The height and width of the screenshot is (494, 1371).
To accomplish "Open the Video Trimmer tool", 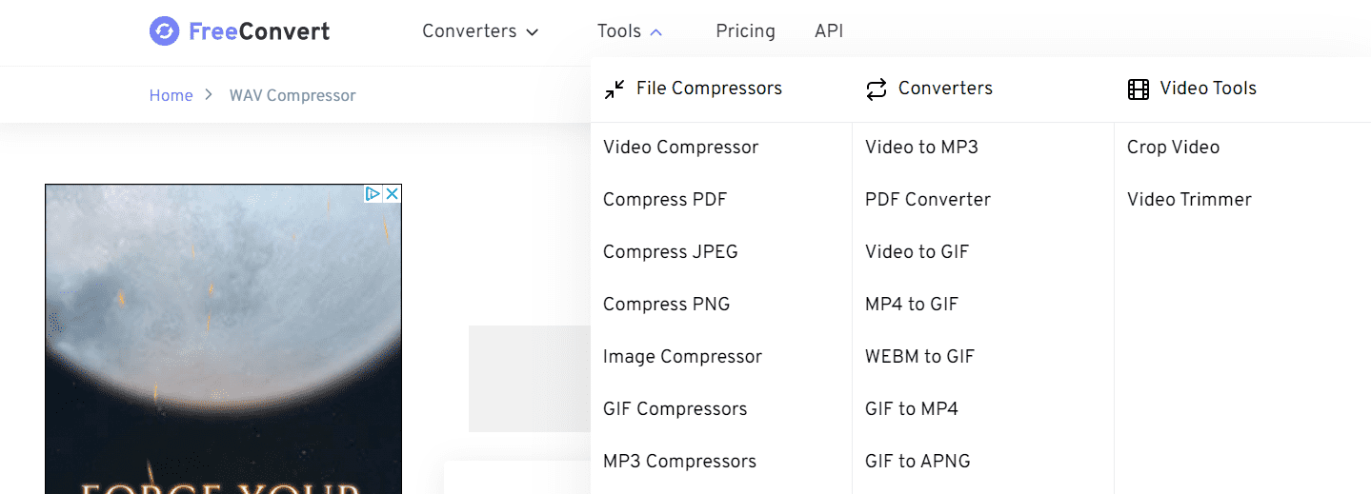I will click(1189, 200).
